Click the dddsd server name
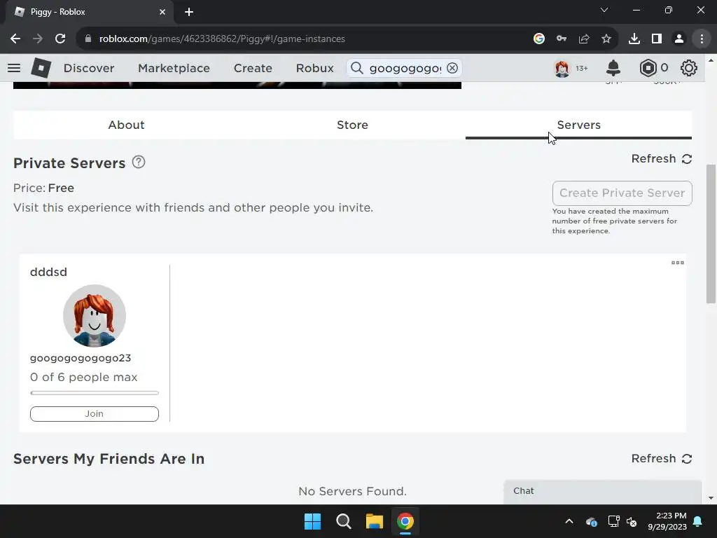 [x=48, y=272]
